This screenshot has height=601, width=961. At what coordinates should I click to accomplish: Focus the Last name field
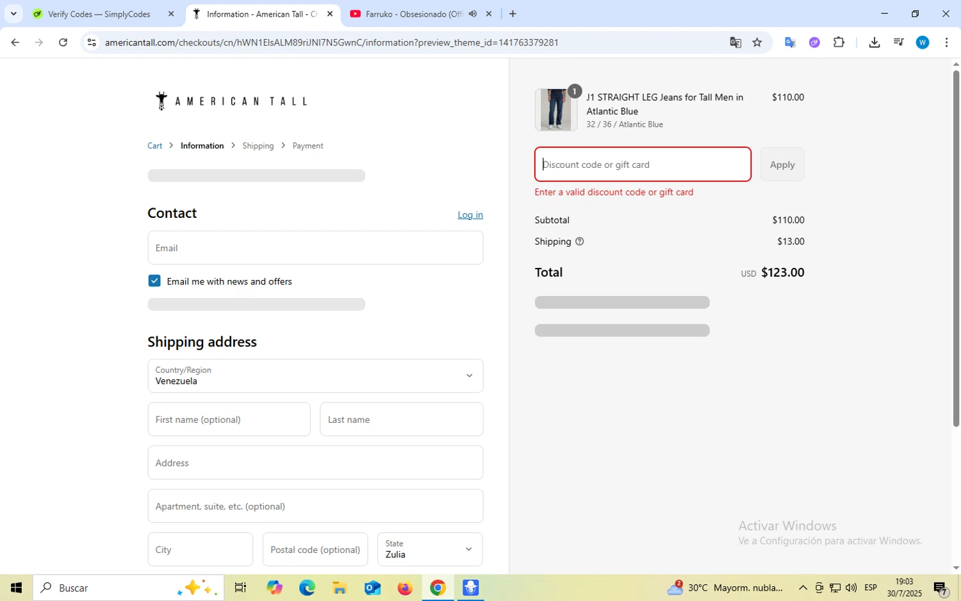point(402,420)
